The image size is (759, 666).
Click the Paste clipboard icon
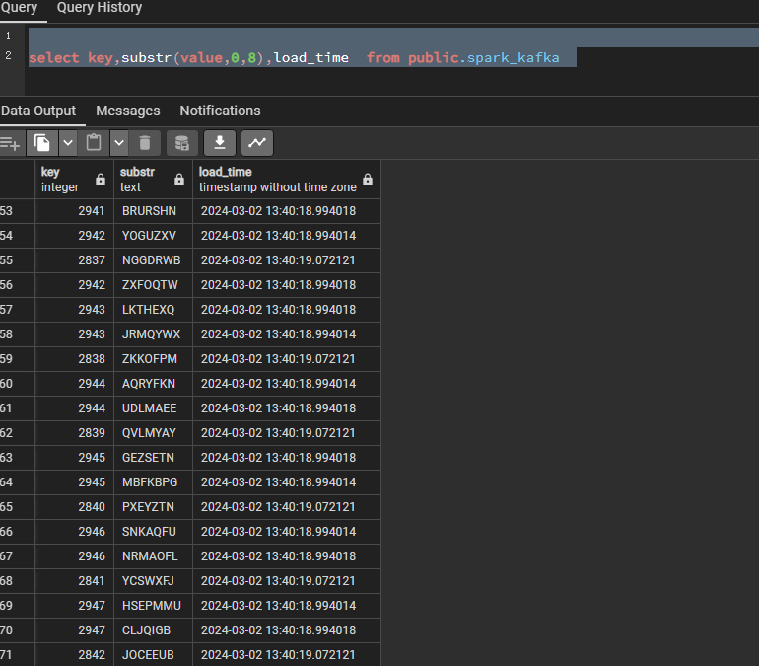point(94,143)
